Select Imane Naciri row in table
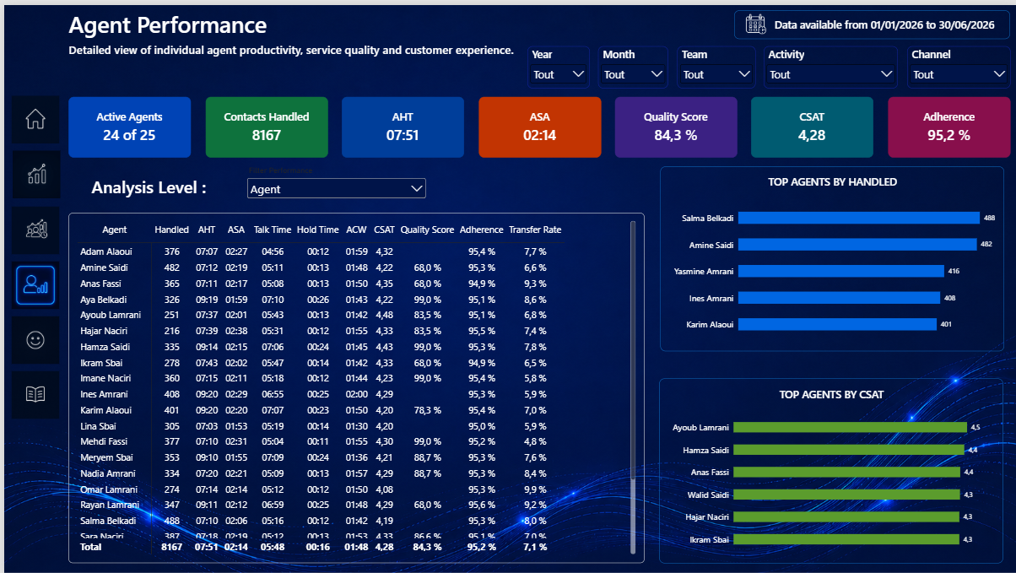Image resolution: width=1016 pixels, height=573 pixels. point(321,378)
